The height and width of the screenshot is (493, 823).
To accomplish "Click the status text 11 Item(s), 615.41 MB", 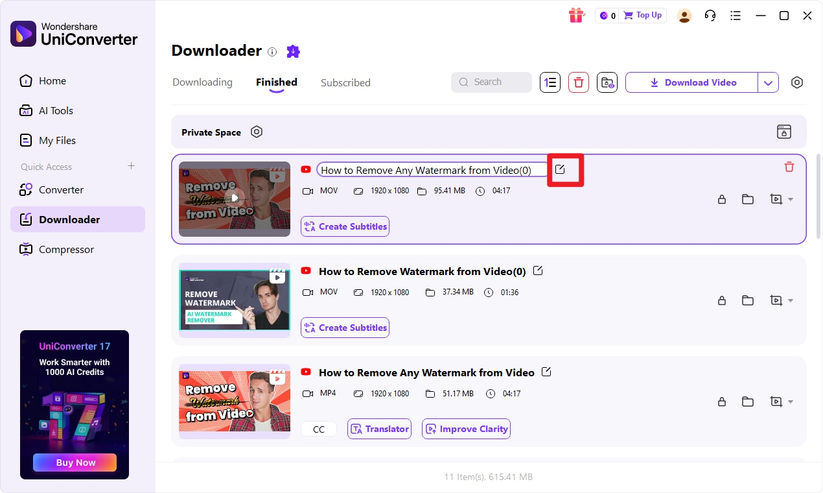I will [489, 477].
